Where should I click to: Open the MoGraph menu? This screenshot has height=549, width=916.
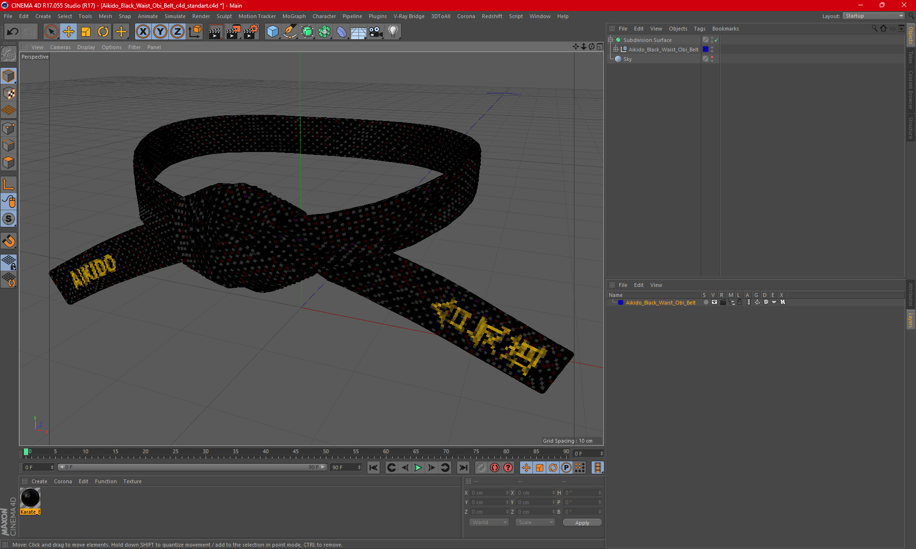[x=294, y=16]
